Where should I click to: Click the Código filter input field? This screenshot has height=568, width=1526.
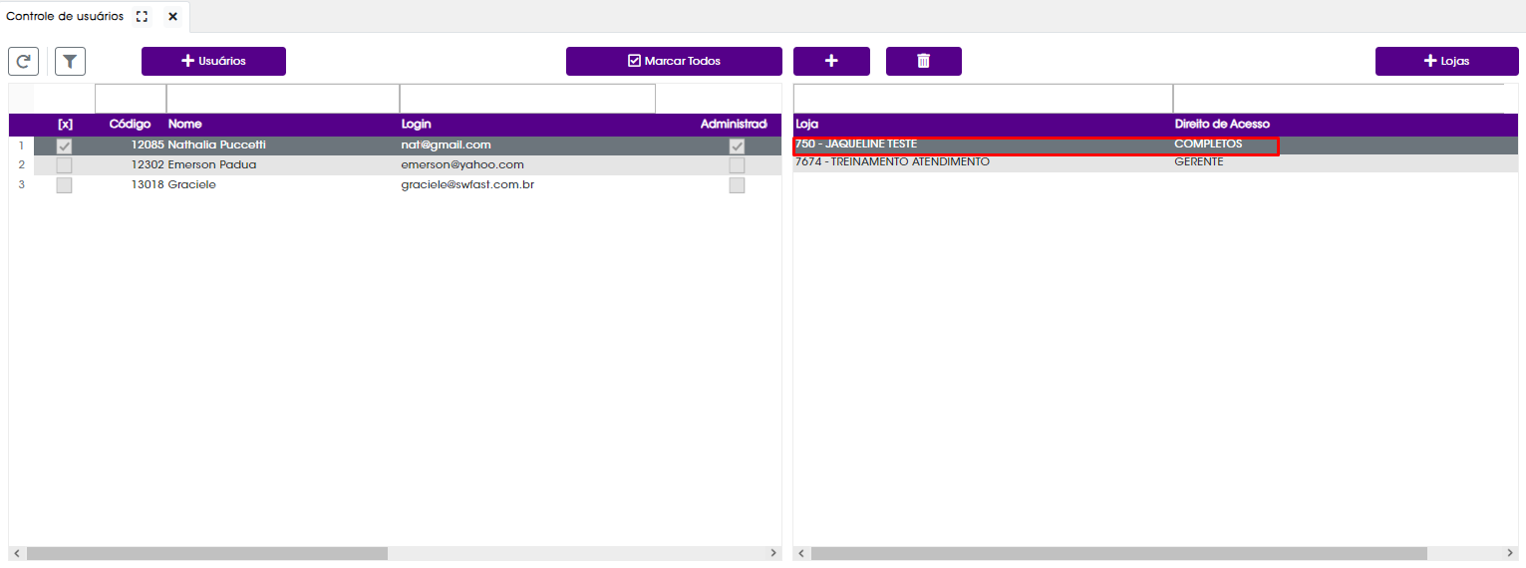coord(131,99)
